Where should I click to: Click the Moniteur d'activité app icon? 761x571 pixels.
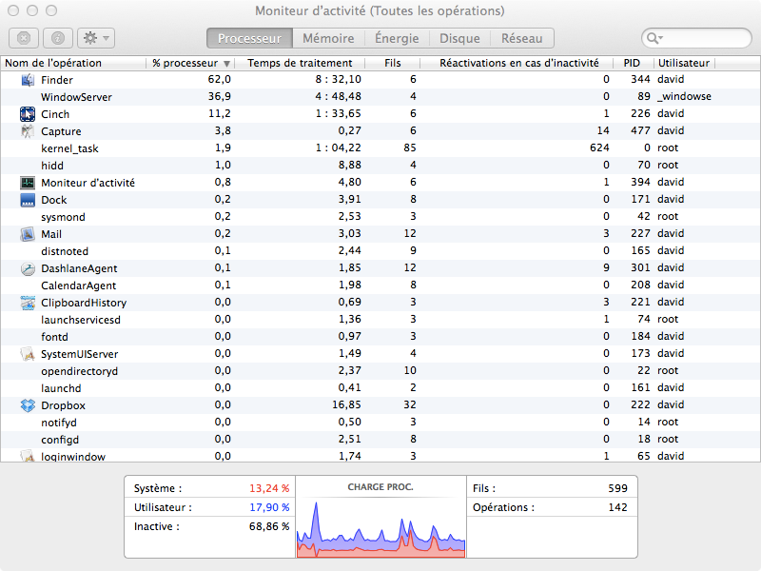[28, 183]
